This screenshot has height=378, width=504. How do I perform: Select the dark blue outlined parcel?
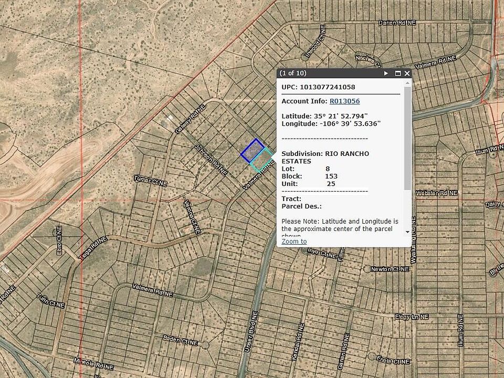point(253,150)
